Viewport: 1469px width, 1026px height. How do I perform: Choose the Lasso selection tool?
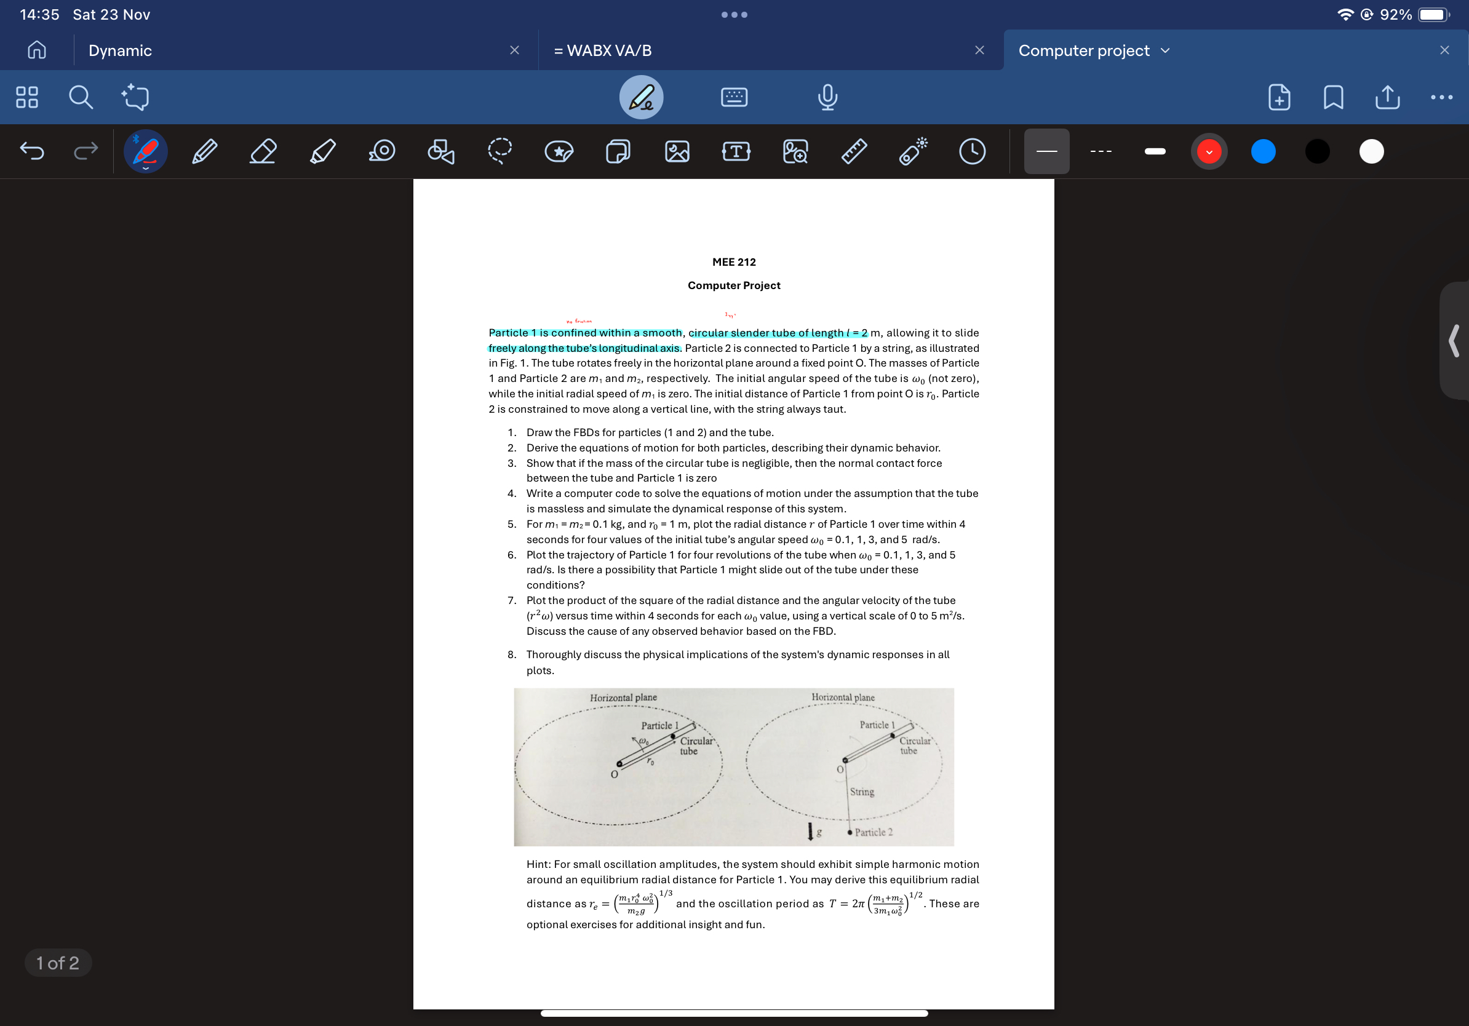click(x=499, y=151)
